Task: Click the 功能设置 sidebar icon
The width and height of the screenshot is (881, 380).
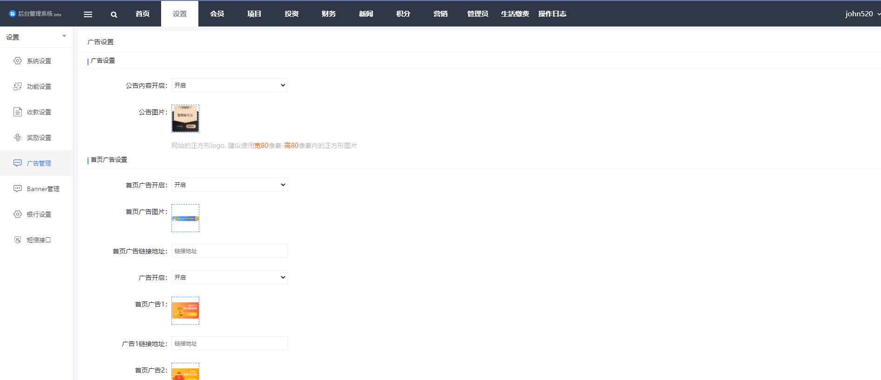Action: point(18,87)
